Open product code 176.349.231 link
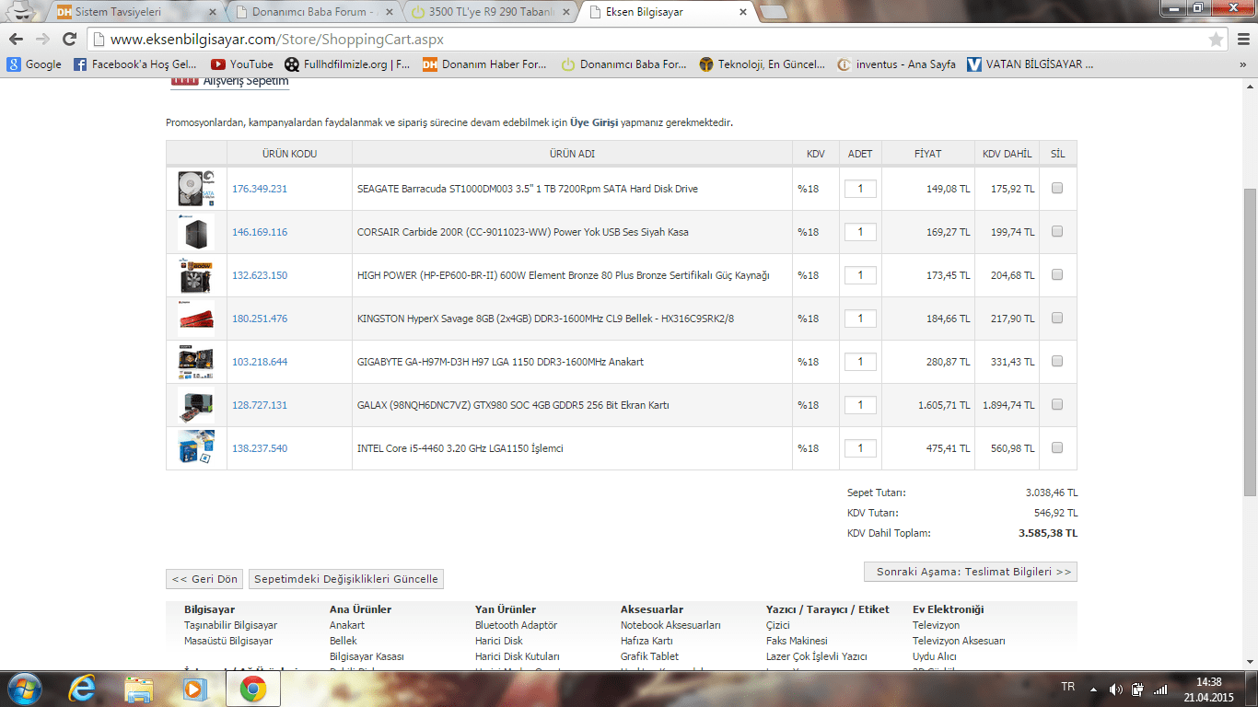This screenshot has height=707, width=1258. [x=260, y=189]
